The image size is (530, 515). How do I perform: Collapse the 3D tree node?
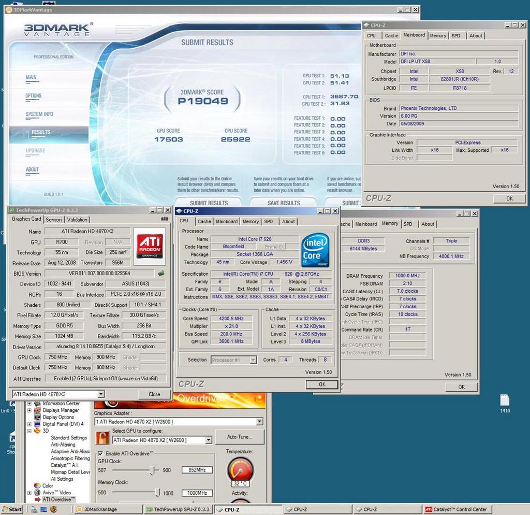click(29, 431)
